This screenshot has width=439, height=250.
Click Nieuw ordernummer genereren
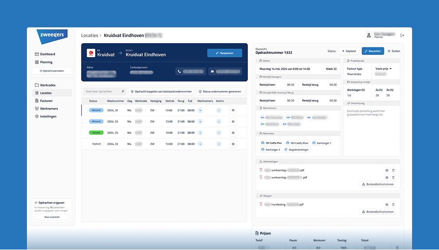tap(220, 91)
